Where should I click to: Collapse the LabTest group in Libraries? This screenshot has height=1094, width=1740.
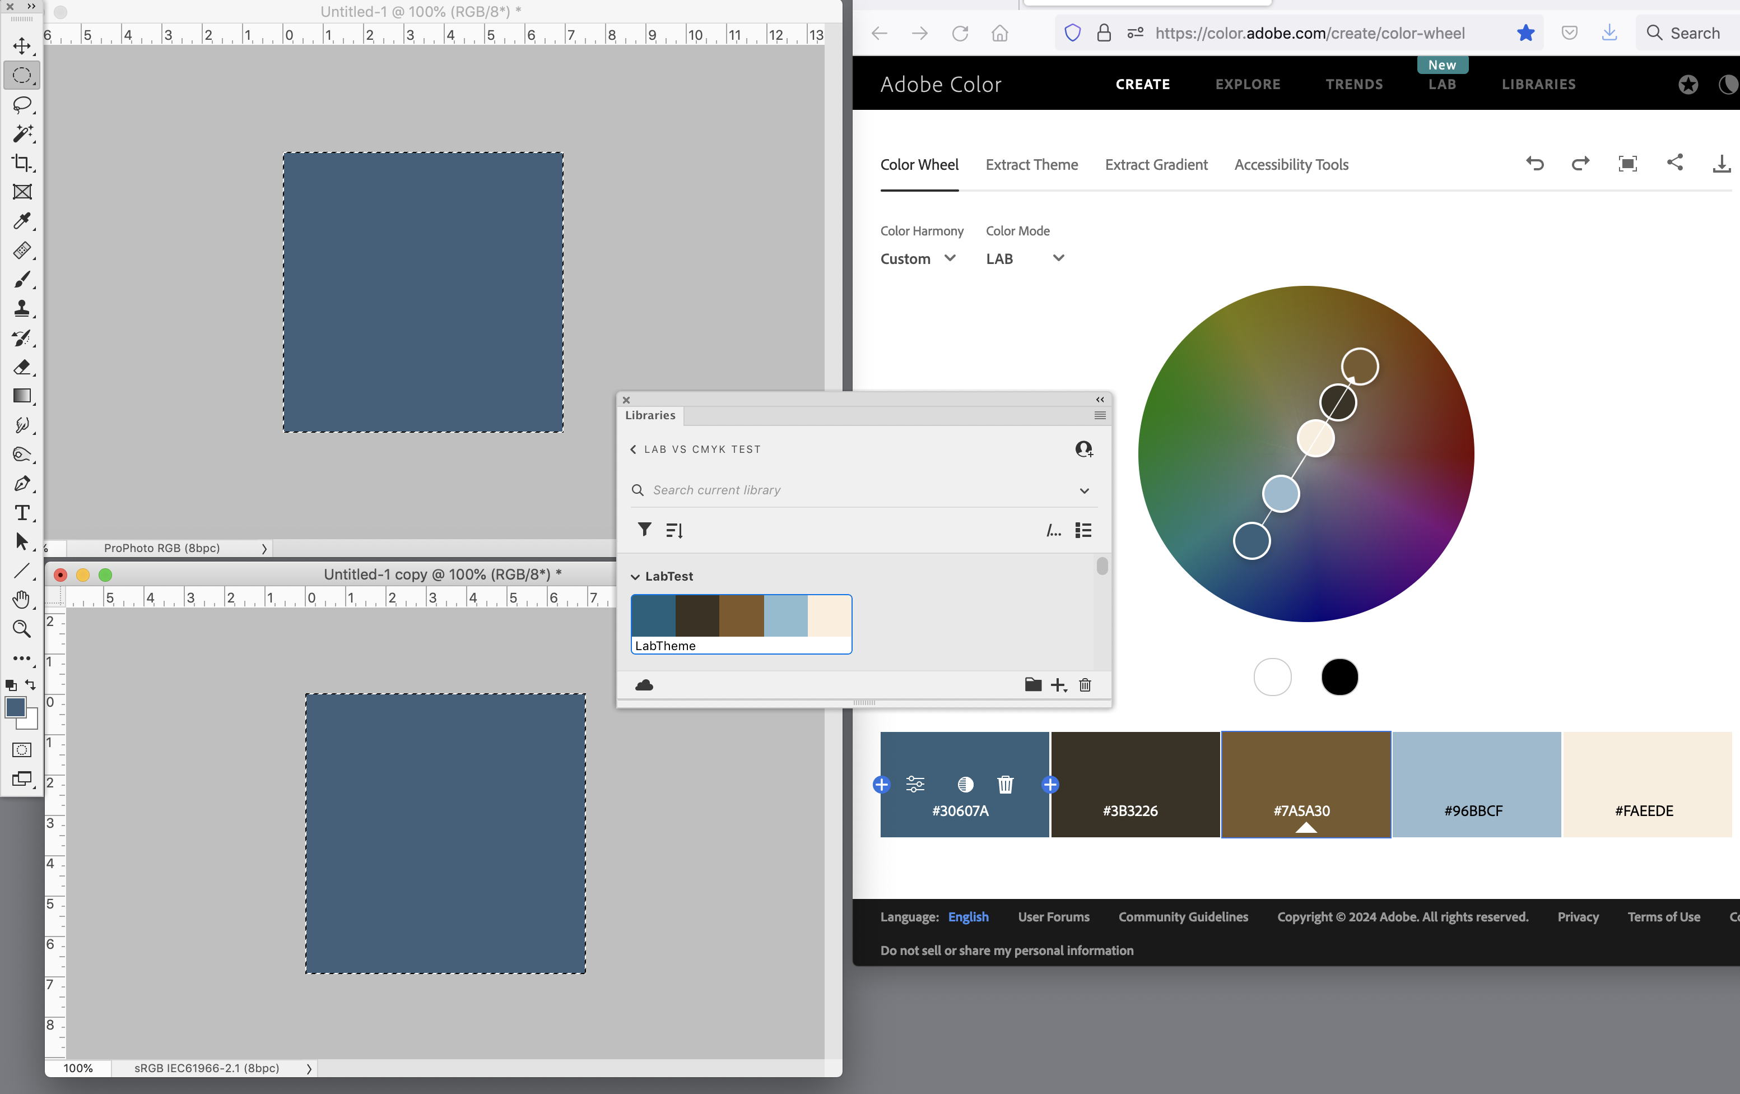tap(635, 576)
